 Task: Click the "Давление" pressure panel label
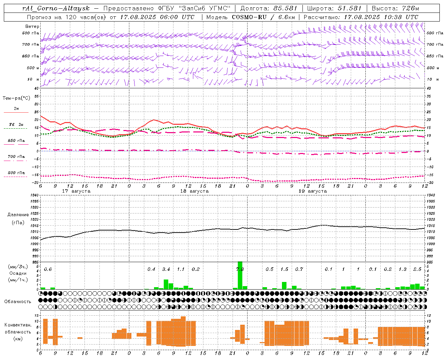(18, 215)
